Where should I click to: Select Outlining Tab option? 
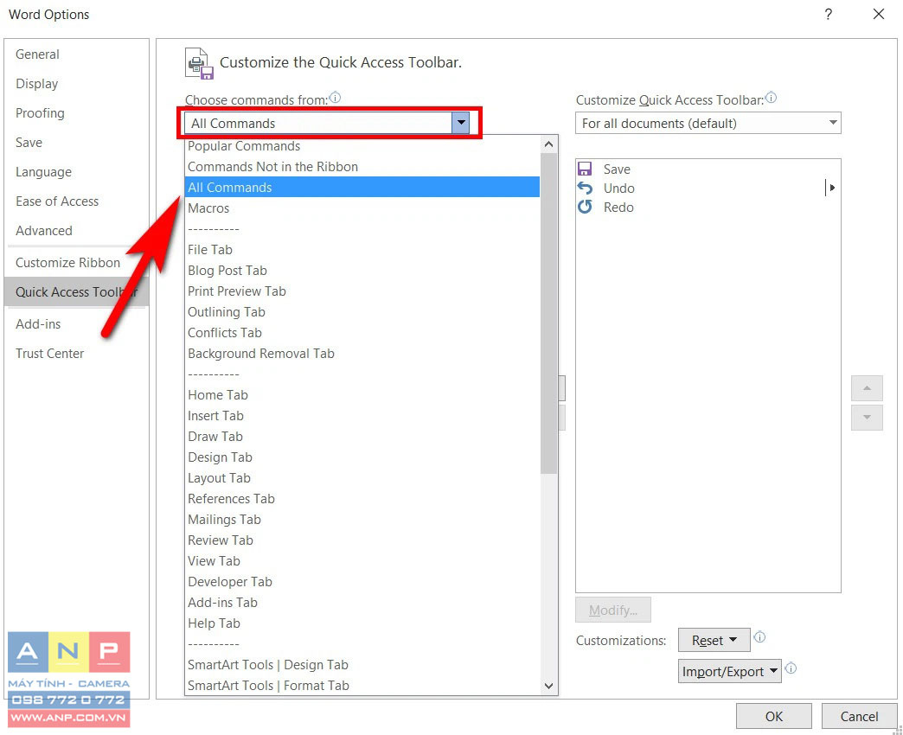[x=362, y=312]
